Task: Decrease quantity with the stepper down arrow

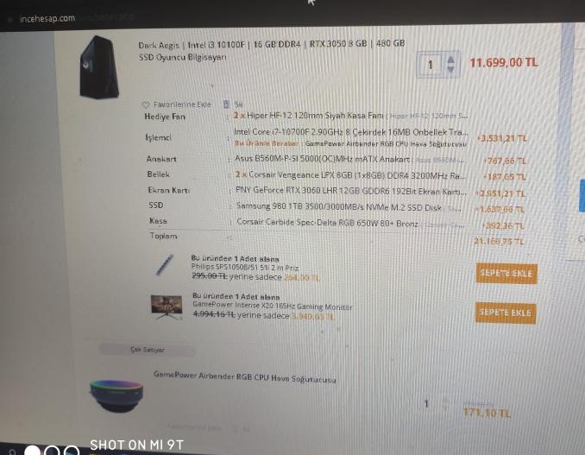Action: (450, 69)
